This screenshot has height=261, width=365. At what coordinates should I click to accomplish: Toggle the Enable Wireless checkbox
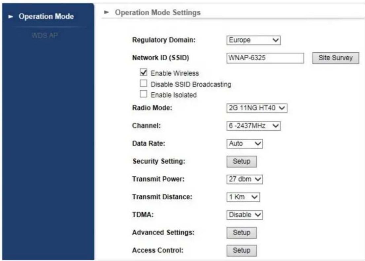point(143,72)
